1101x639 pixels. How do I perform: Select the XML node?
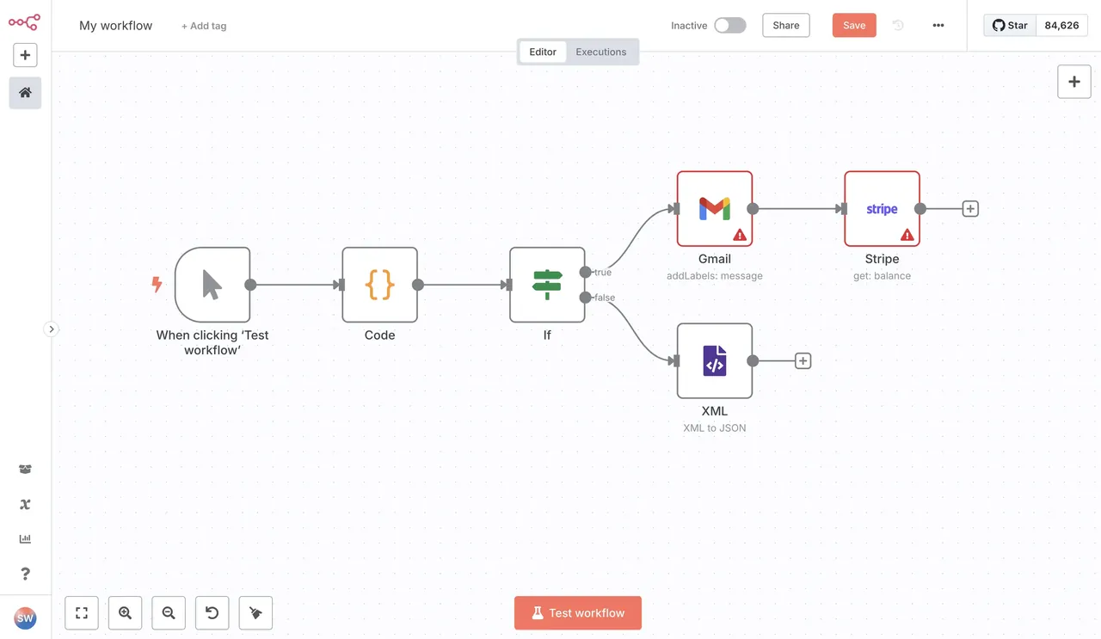715,361
